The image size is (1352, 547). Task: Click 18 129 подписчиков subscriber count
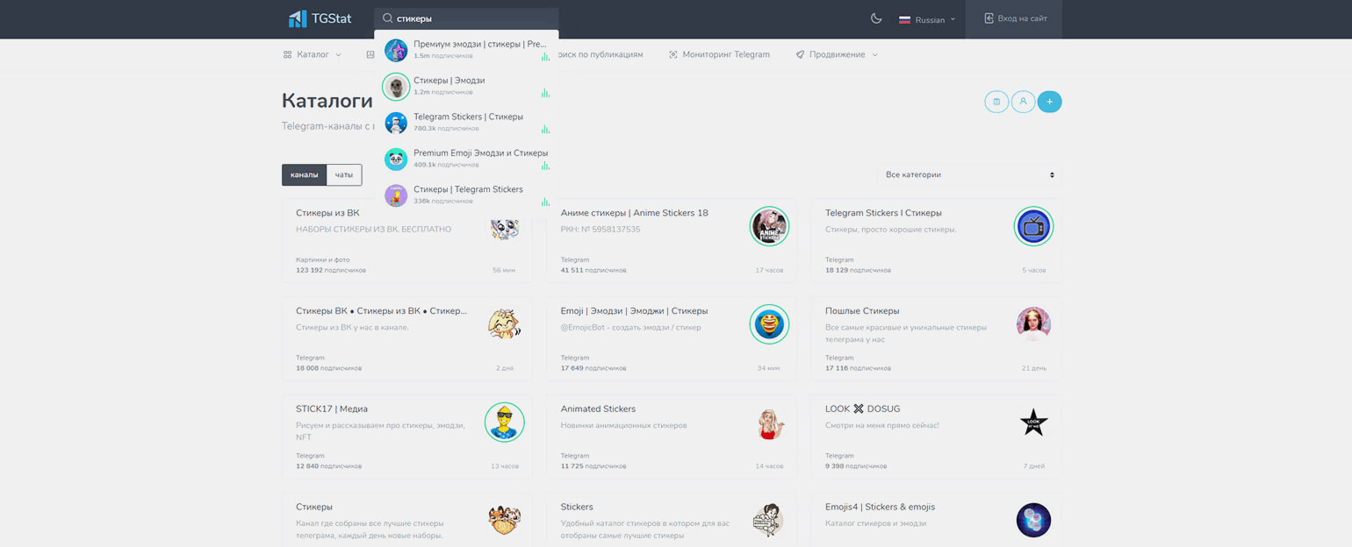coord(858,270)
